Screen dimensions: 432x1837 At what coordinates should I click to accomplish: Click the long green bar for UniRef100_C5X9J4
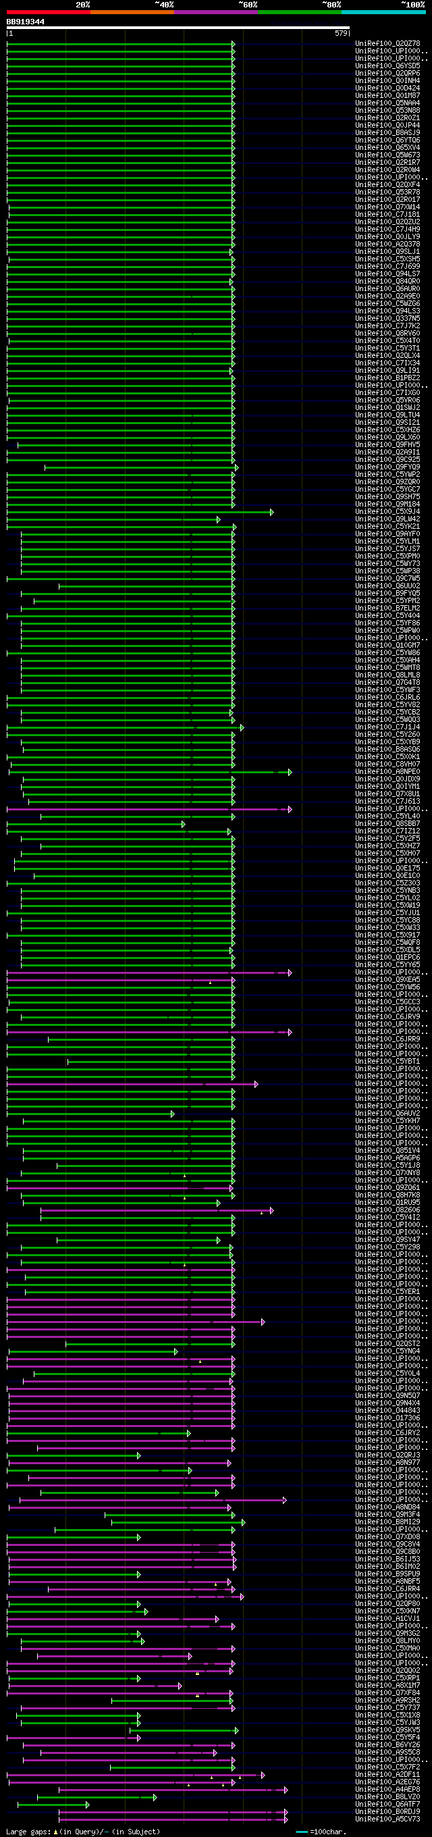140,511
